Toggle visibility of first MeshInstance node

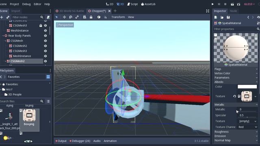tap(45, 30)
